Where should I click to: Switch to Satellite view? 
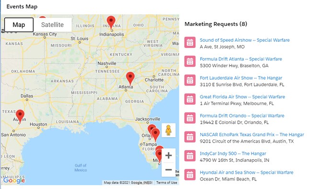pyautogui.click(x=52, y=25)
